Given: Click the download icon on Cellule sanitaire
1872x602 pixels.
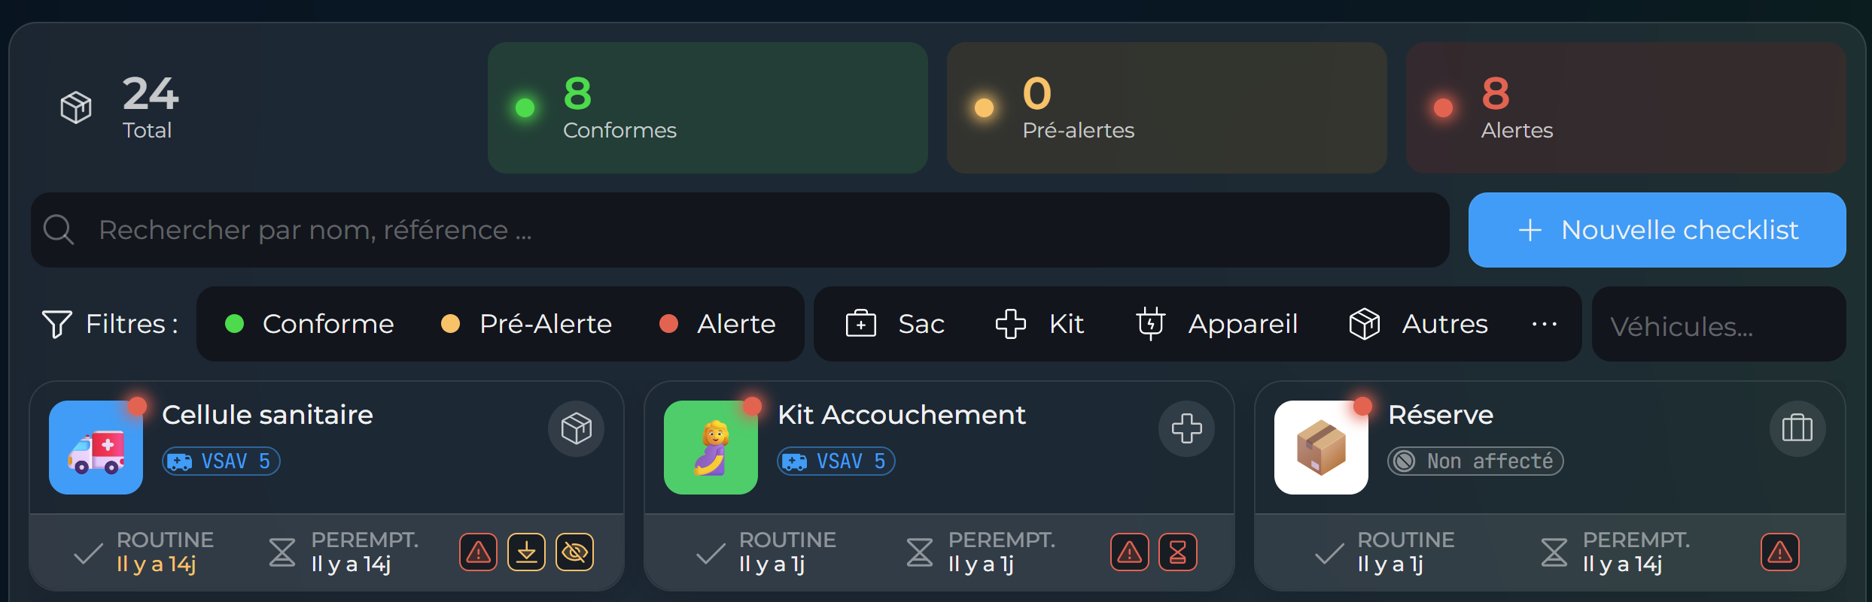Looking at the screenshot, I should click(526, 552).
